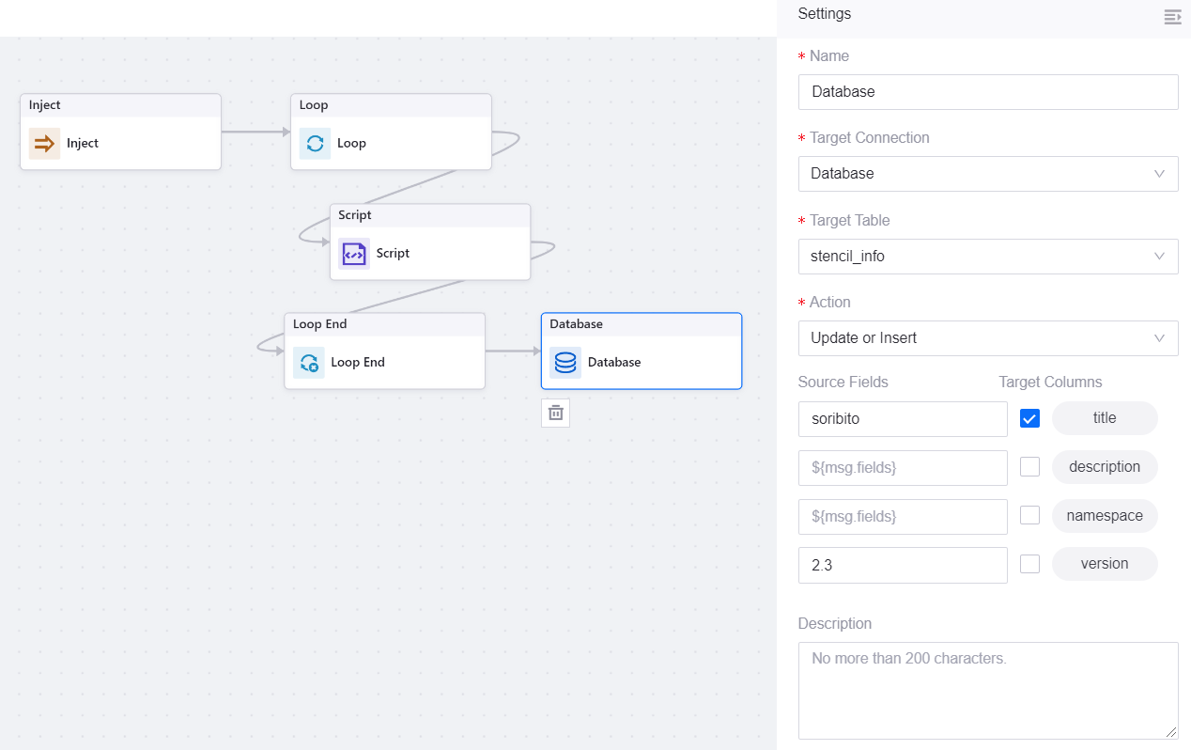The width and height of the screenshot is (1191, 750).
Task: Enable the description column checkbox
Action: 1029,467
